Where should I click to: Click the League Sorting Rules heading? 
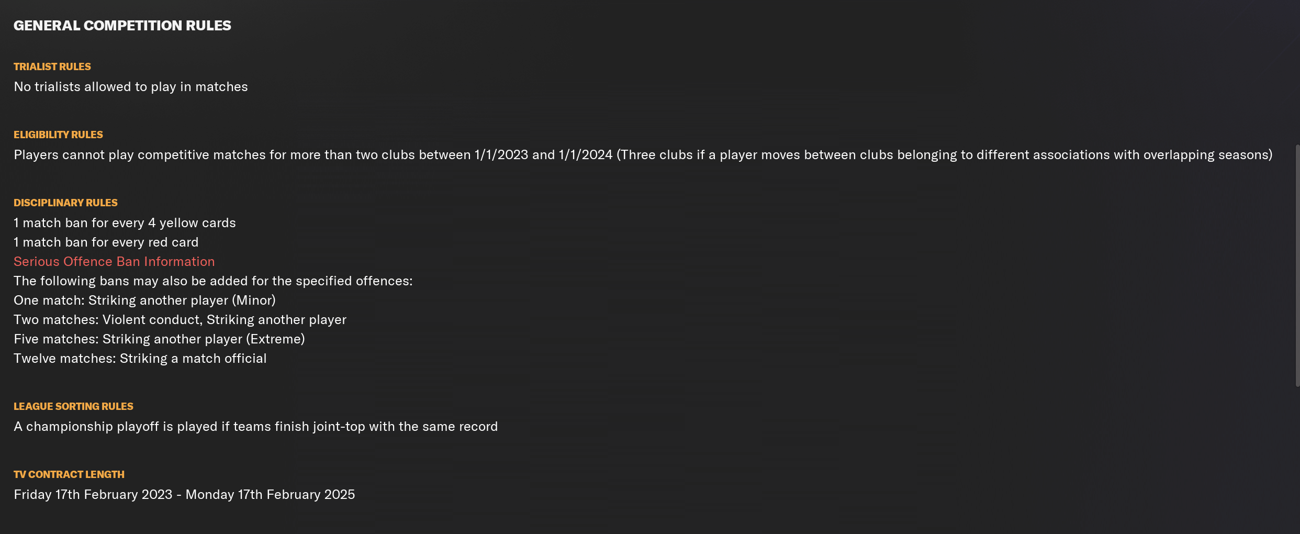click(x=73, y=406)
